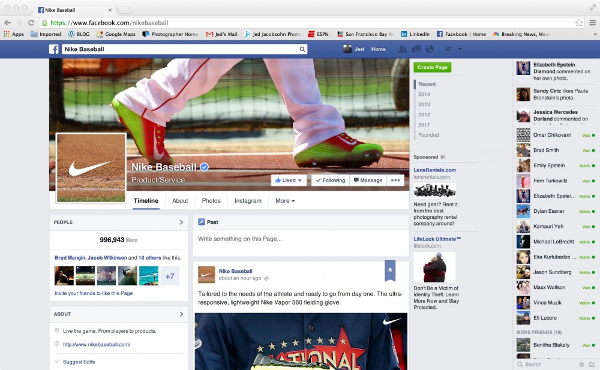Open the ESPN bookmark

(319, 34)
